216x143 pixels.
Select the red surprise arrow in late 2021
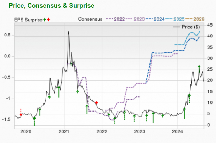click(97, 102)
